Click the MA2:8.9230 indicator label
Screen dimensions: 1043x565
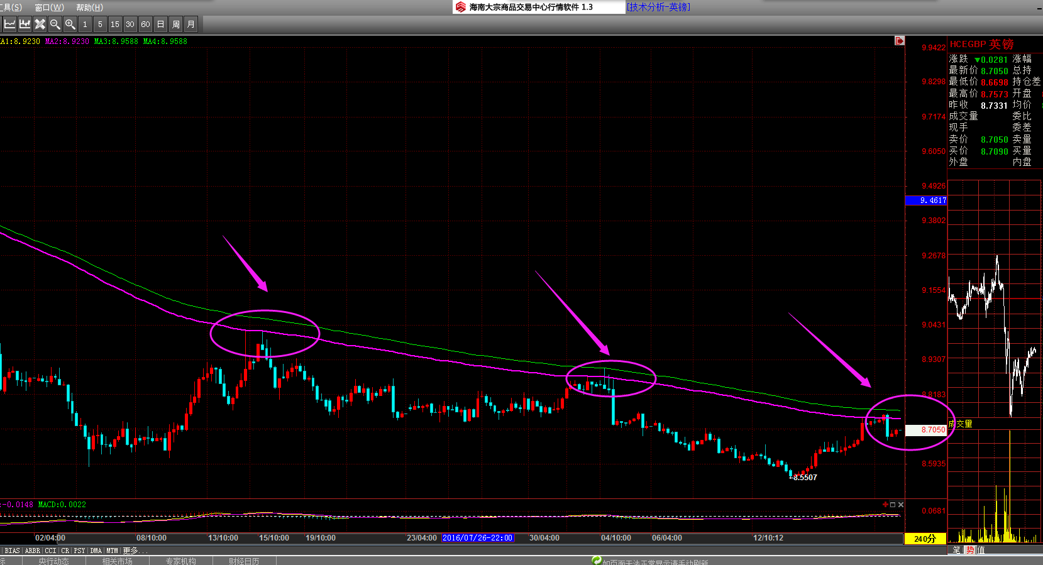(x=67, y=41)
